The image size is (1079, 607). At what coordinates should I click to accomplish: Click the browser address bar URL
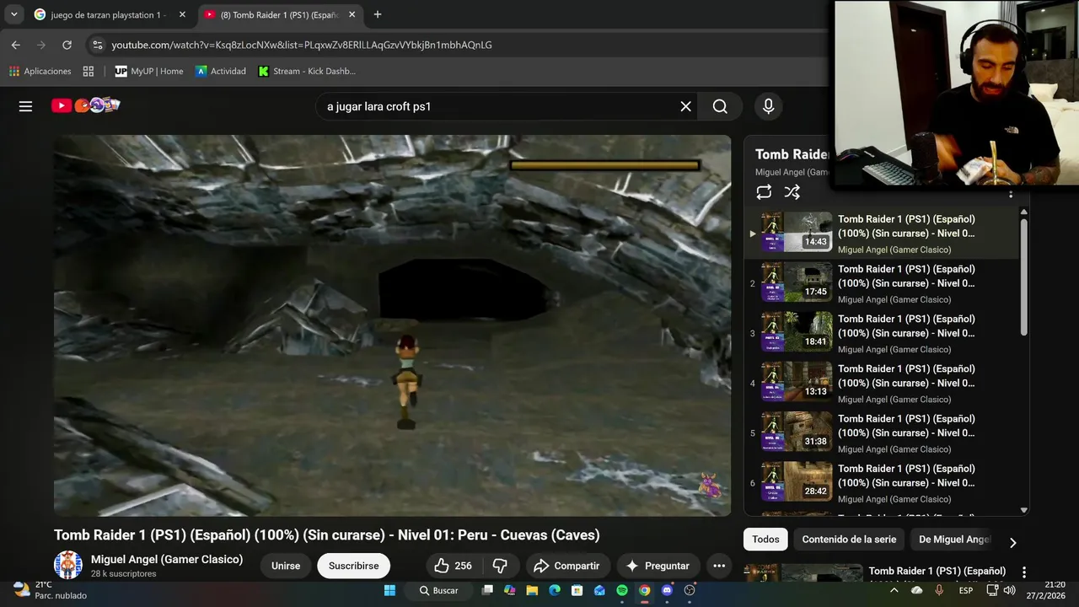click(x=302, y=45)
